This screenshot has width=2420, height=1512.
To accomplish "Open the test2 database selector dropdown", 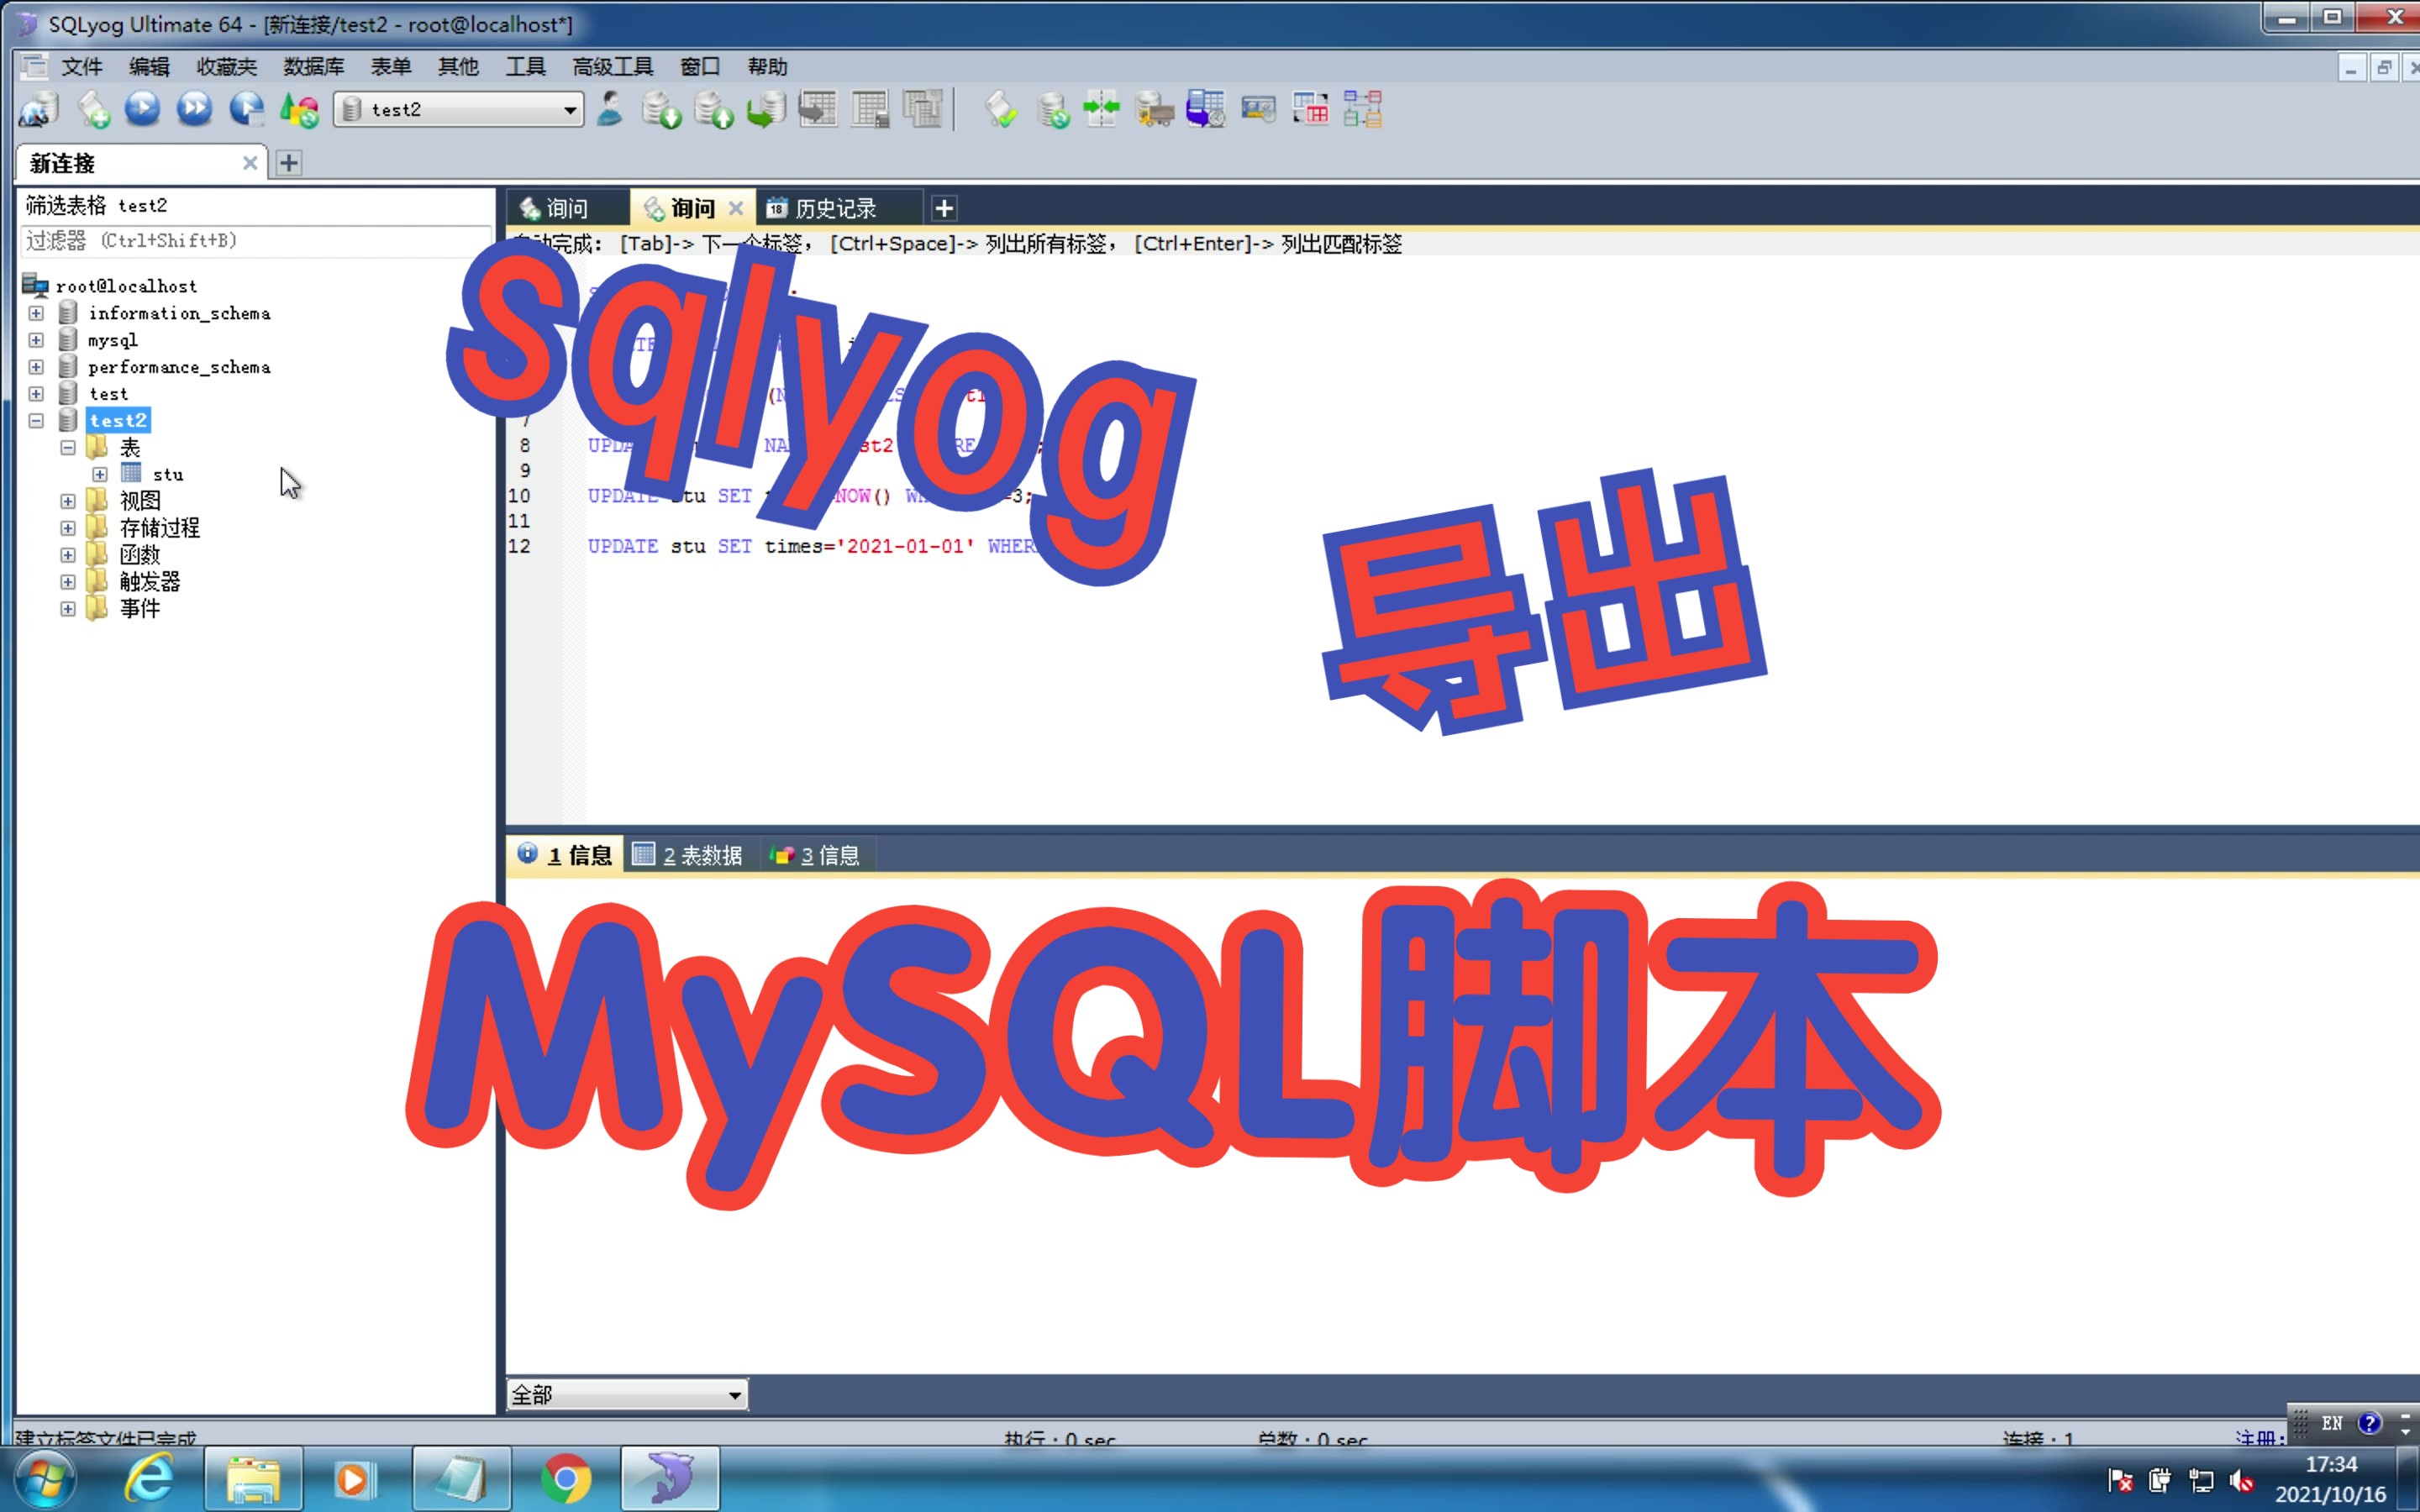I will pyautogui.click(x=570, y=110).
